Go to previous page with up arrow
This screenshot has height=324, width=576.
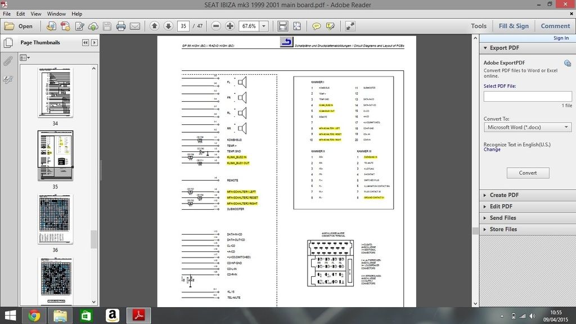pos(154,26)
